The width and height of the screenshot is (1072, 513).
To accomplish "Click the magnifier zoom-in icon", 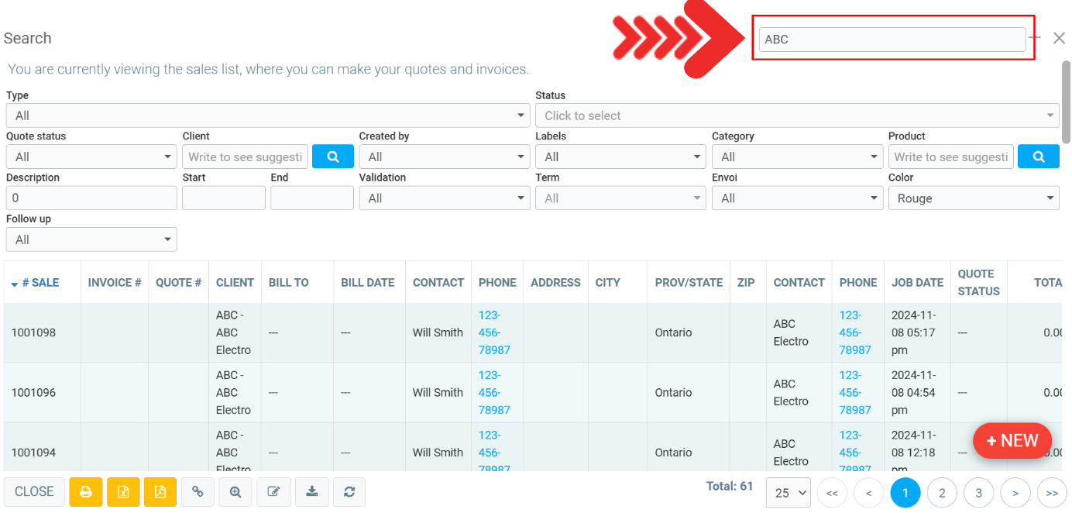I will [x=235, y=492].
